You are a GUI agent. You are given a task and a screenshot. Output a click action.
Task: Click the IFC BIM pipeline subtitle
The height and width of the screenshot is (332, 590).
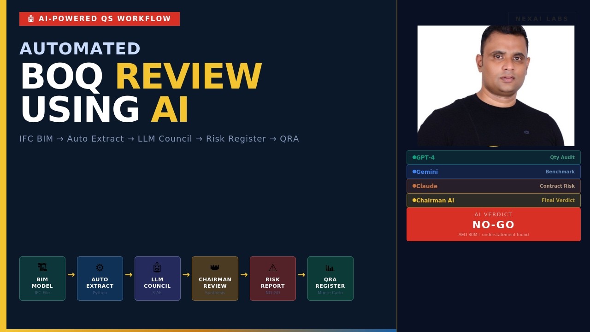coord(159,139)
